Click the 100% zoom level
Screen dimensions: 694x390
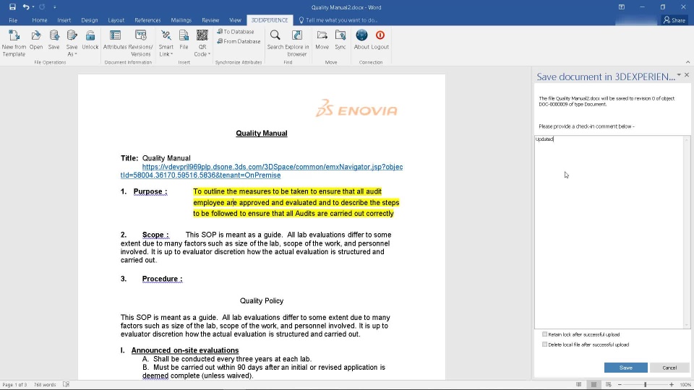coord(685,385)
